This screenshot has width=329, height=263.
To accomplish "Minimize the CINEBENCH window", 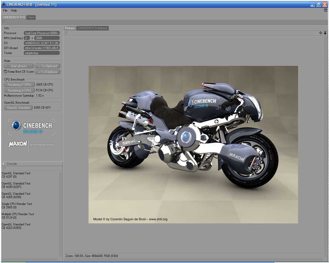I will pyautogui.click(x=312, y=4).
